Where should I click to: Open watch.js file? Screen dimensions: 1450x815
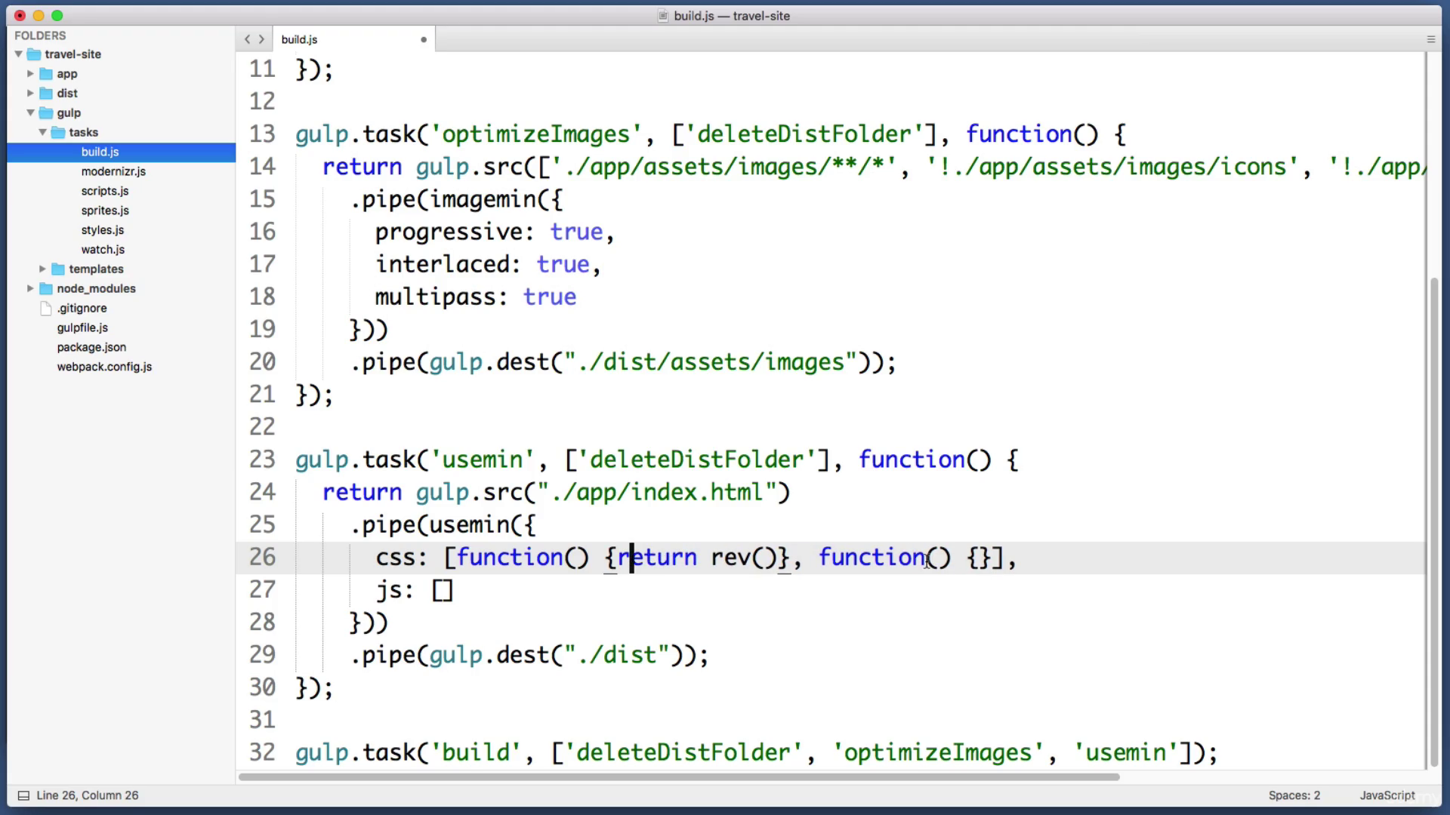tap(103, 250)
